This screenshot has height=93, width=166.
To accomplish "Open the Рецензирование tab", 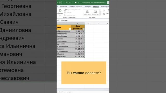I will [105, 7].
